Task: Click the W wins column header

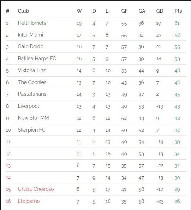Action: [x=79, y=11]
